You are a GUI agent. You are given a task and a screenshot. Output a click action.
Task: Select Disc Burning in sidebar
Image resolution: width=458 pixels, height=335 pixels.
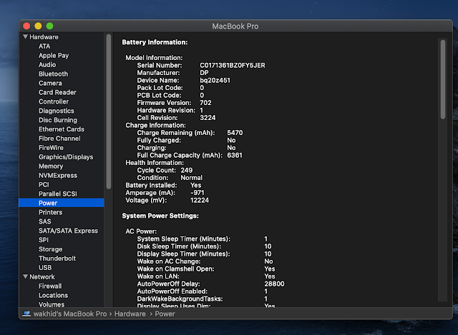[58, 120]
